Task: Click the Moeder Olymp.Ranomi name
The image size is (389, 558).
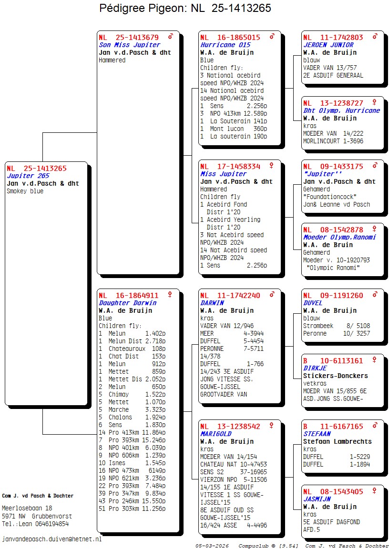Action: point(339,237)
